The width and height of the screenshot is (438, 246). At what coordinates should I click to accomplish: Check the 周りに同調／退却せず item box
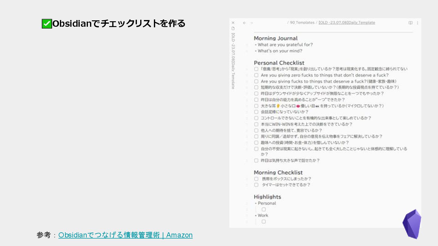(x=256, y=137)
